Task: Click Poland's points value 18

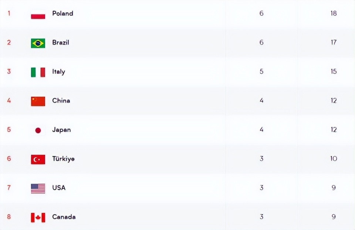Action: [334, 13]
